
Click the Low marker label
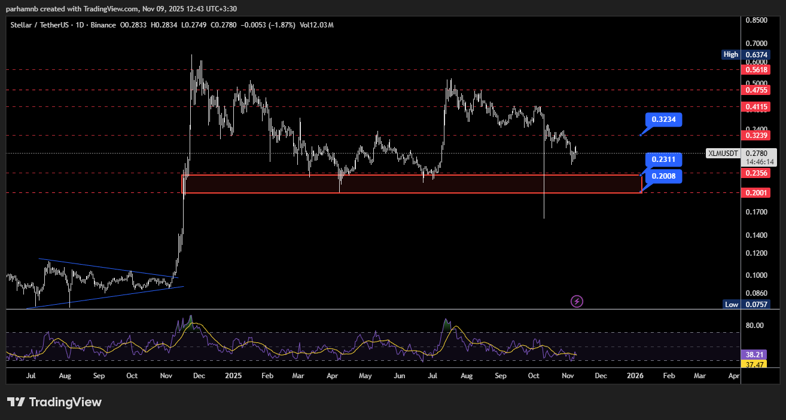731,304
